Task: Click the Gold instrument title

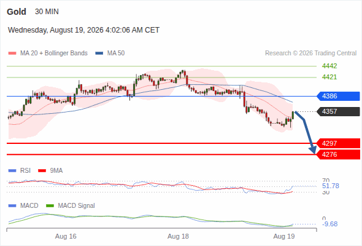Action: [x=17, y=12]
